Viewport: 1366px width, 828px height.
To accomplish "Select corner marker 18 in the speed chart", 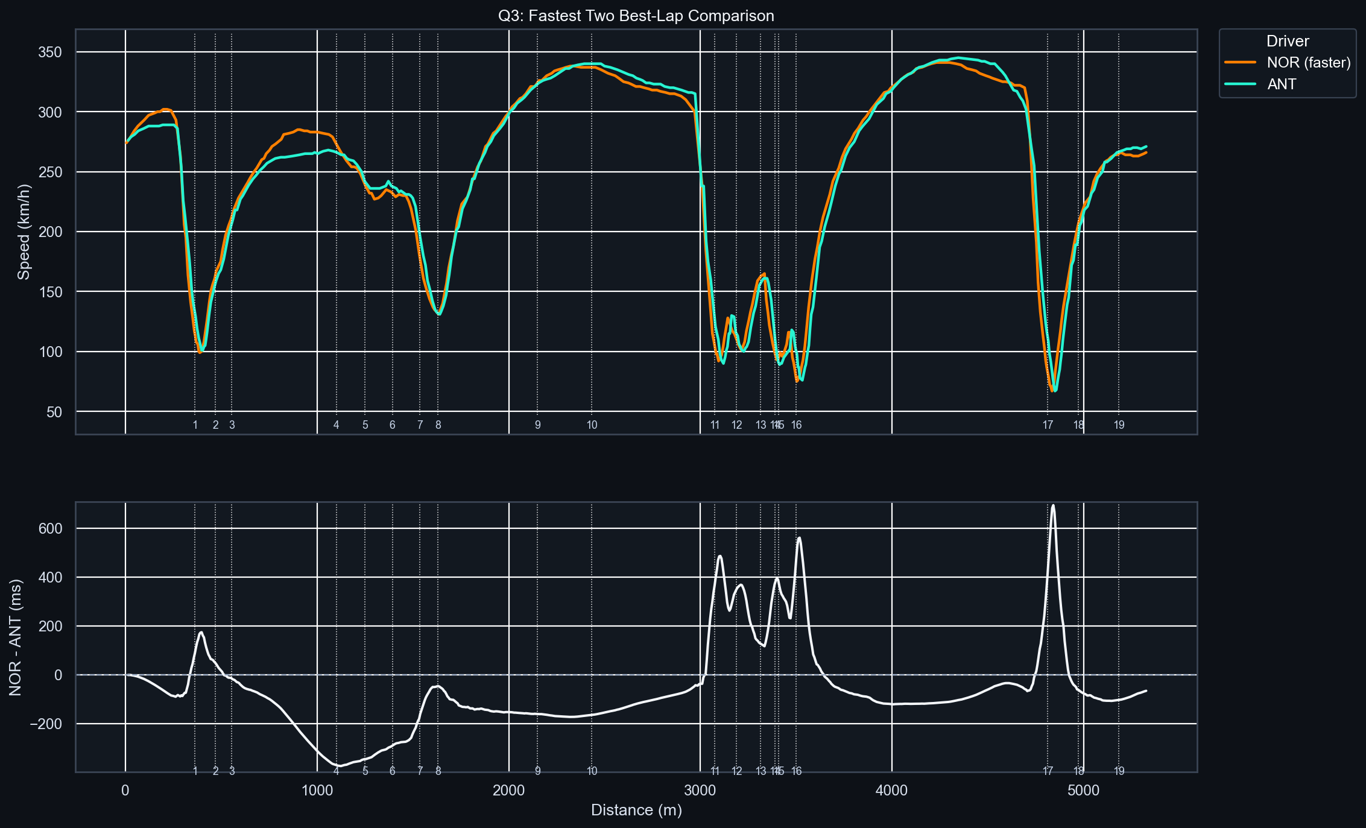I will (x=1079, y=425).
